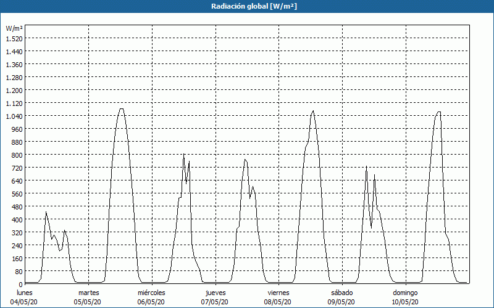
Task: Click Tuesday's flat-topped peak near 1.080
Action: (122, 109)
